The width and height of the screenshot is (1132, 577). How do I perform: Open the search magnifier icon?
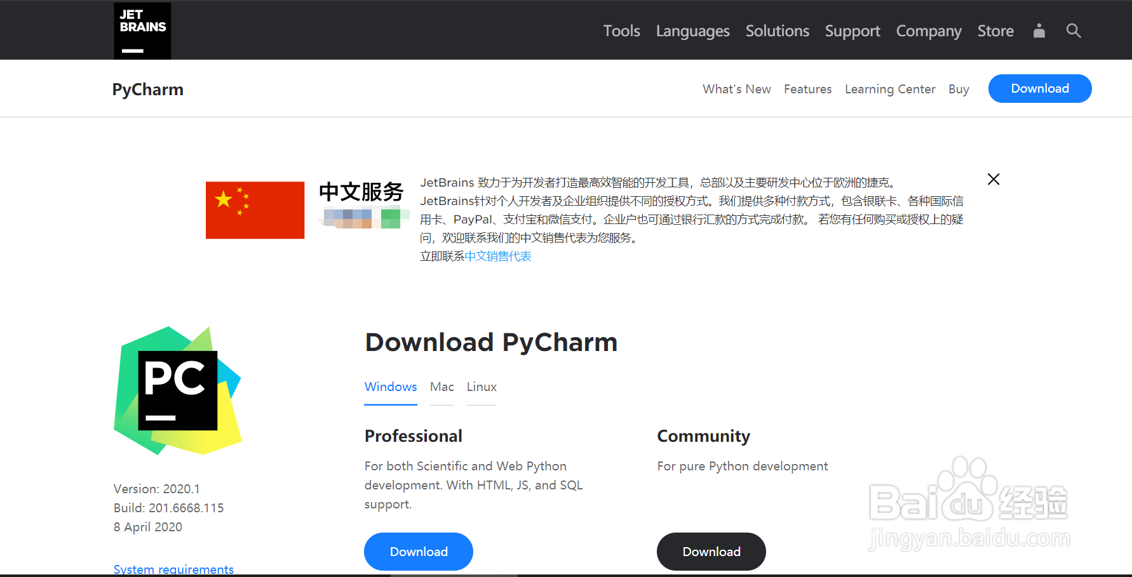tap(1074, 30)
